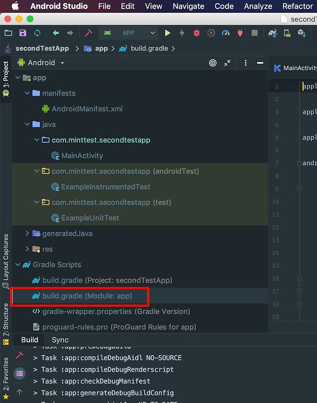Open file folder icon in toolbar
Screen dimensions: 317x403
click(x=8, y=33)
